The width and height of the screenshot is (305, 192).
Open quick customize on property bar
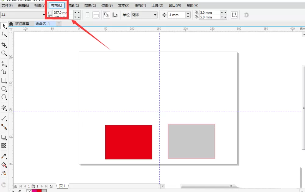click(246, 15)
